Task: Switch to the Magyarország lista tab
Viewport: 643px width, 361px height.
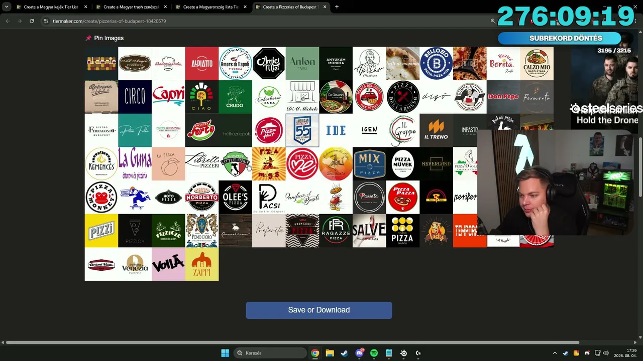Action: (x=210, y=7)
